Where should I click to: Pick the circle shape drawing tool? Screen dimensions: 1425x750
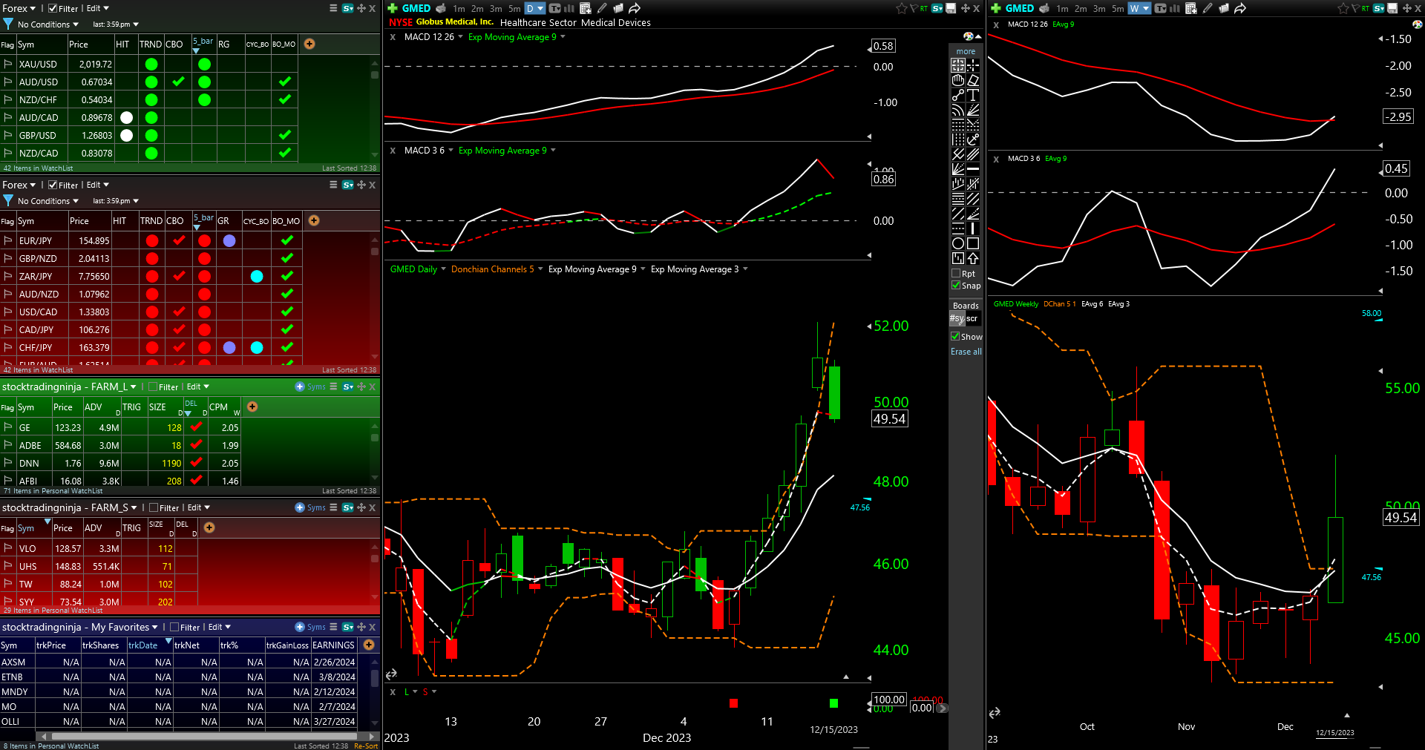pos(958,243)
